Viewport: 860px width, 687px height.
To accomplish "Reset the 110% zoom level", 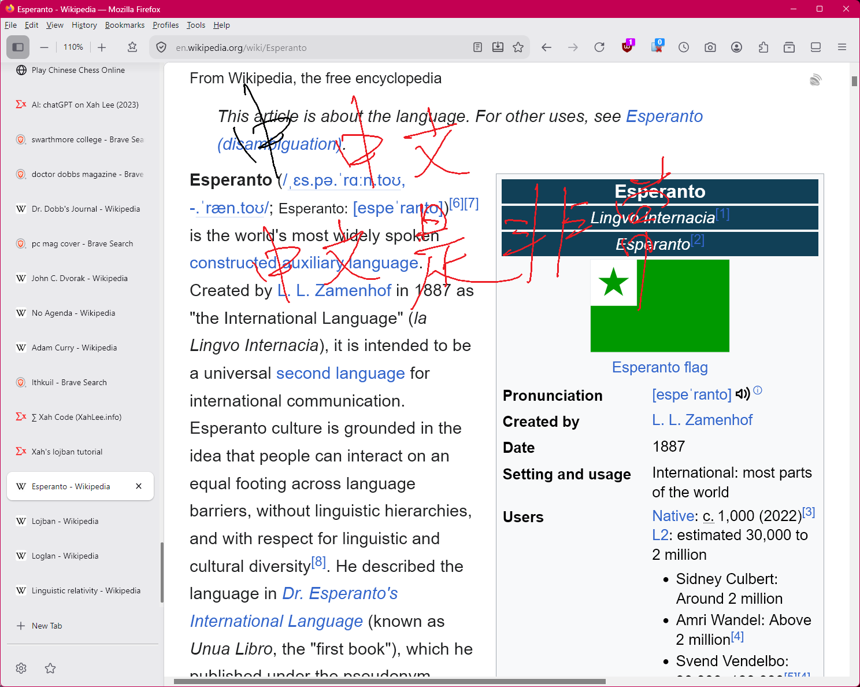I will point(73,47).
